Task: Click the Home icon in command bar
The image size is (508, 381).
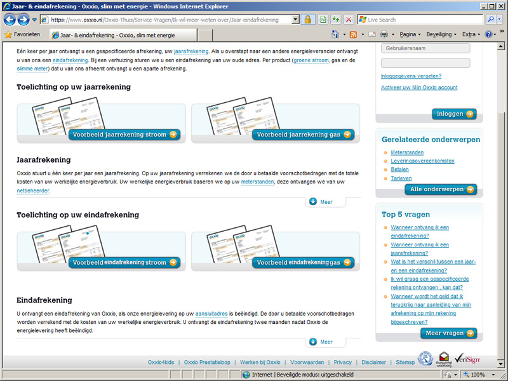Action: pos(335,34)
